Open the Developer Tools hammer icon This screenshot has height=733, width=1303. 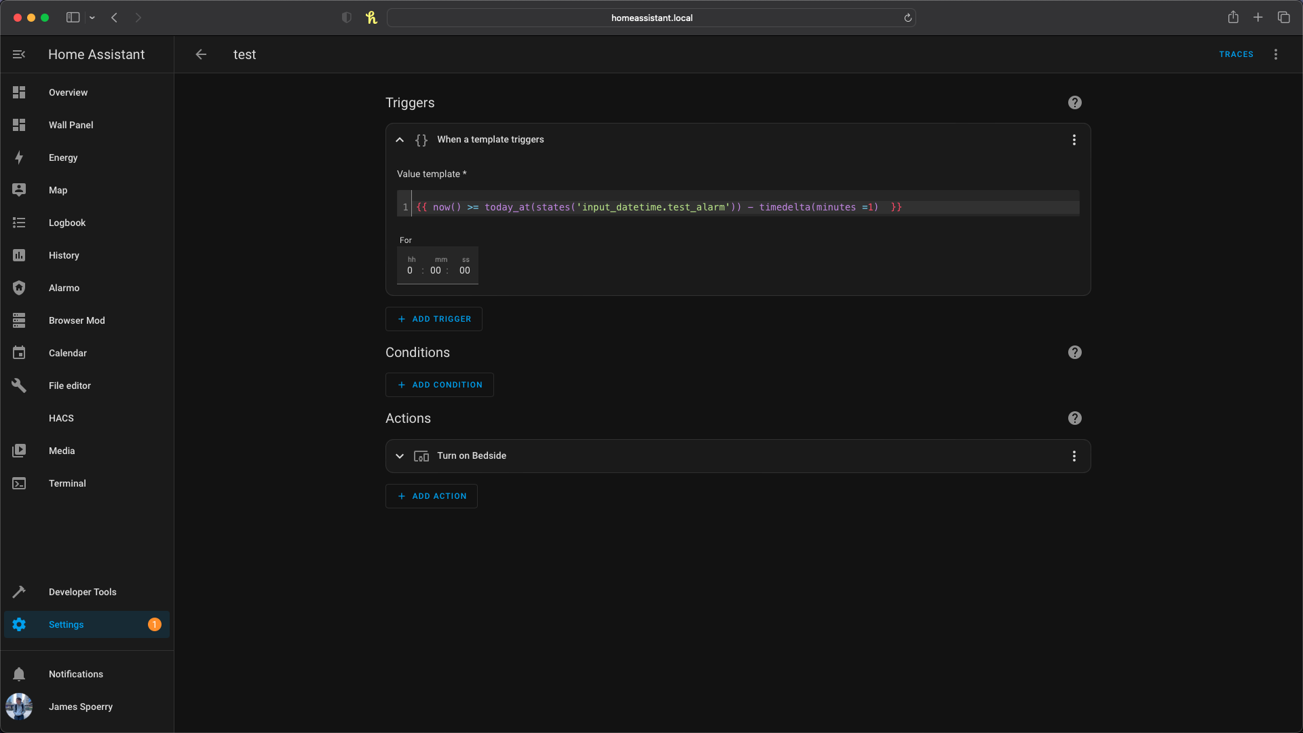19,592
